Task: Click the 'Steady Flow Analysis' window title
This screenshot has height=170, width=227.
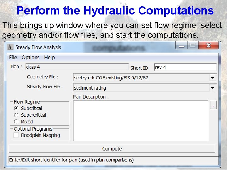Action: pyautogui.click(x=38, y=47)
